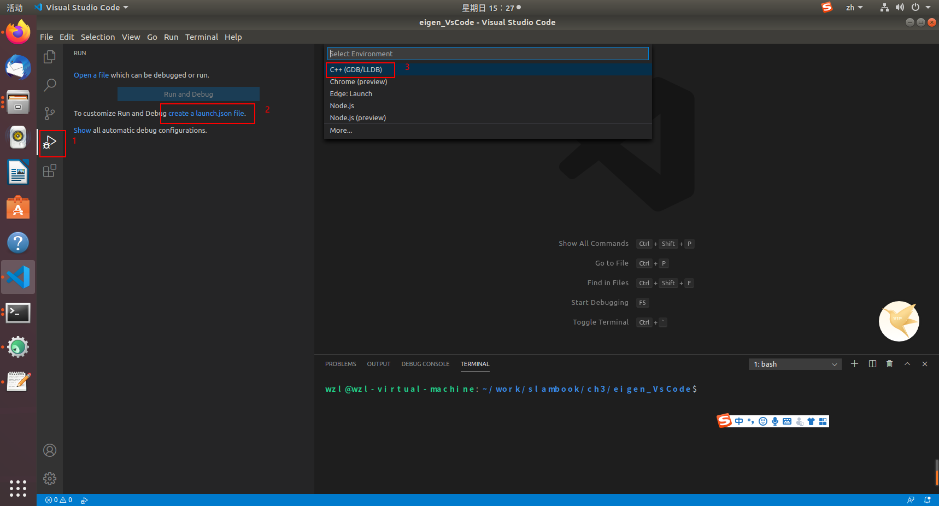Open the Run menu
Viewport: 939px width, 506px height.
[x=171, y=37]
